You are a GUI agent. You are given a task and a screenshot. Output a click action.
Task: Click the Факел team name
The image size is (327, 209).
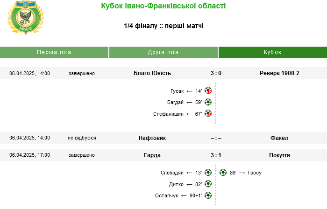click(279, 138)
